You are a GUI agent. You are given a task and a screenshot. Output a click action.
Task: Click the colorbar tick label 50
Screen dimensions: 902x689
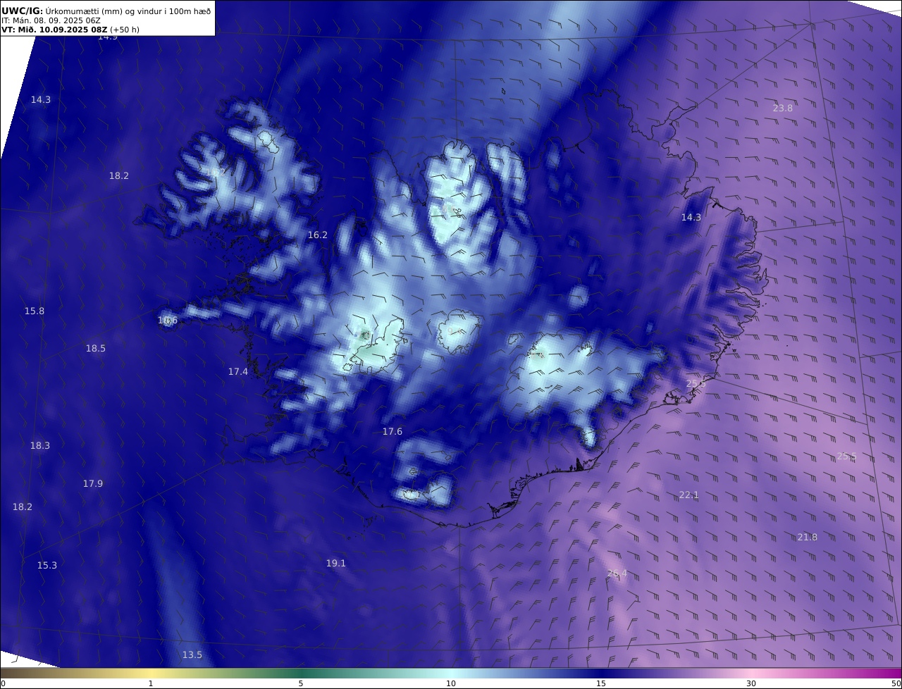(896, 683)
